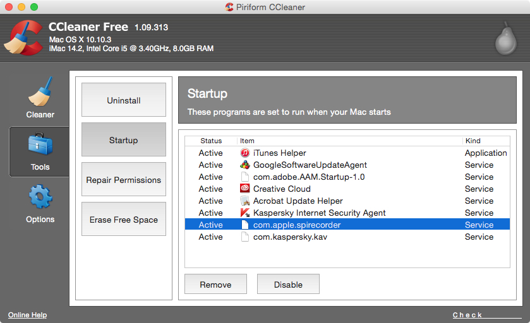Close the CCleaner window
530x323 pixels.
pyautogui.click(x=9, y=7)
